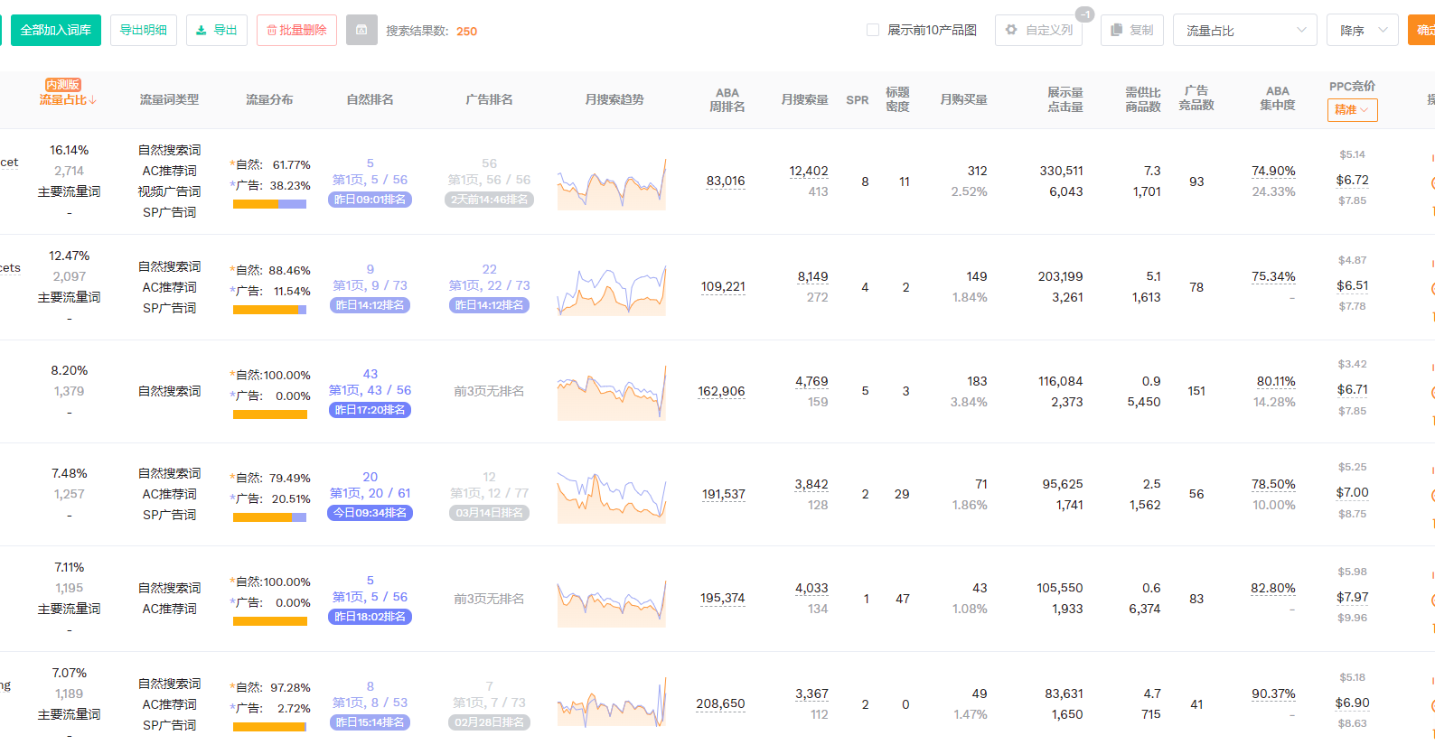Click the 全部加入词库 button
1435x754 pixels.
pos(56,30)
